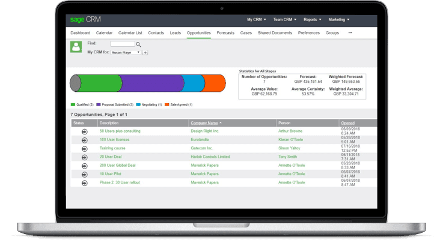Click inside the Find text field

123,44
